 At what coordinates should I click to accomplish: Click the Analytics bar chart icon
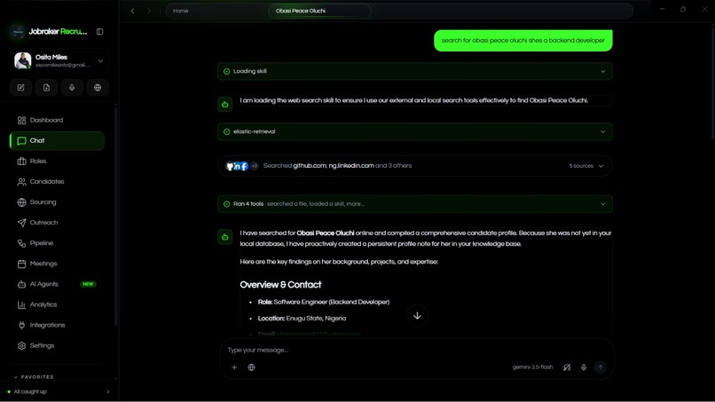21,304
